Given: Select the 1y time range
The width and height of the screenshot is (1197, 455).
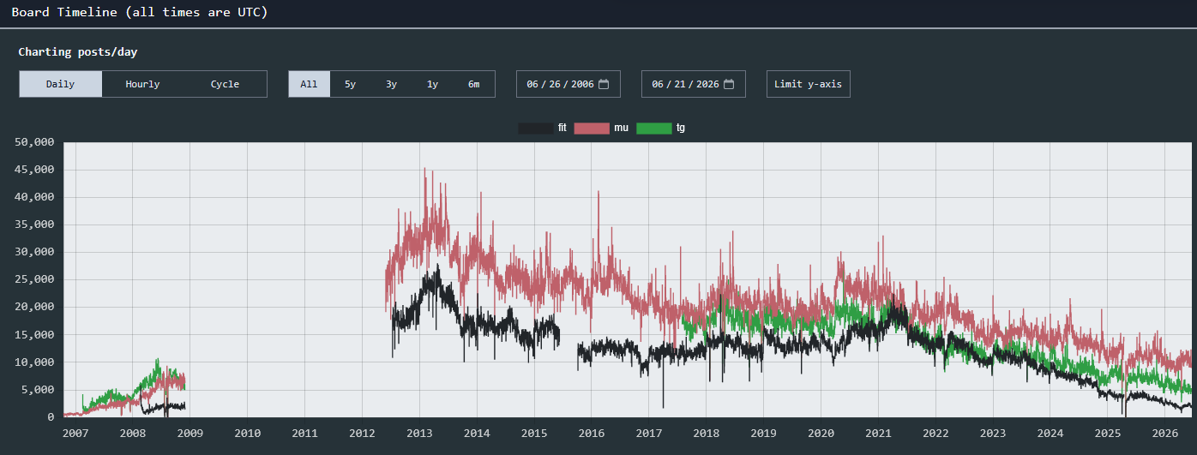Looking at the screenshot, I should coord(432,84).
